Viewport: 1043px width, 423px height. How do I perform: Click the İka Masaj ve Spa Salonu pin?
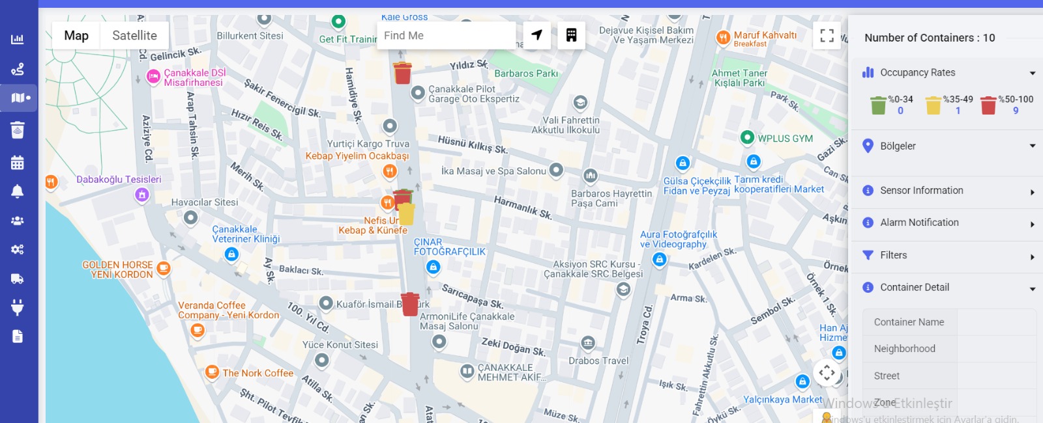[556, 170]
